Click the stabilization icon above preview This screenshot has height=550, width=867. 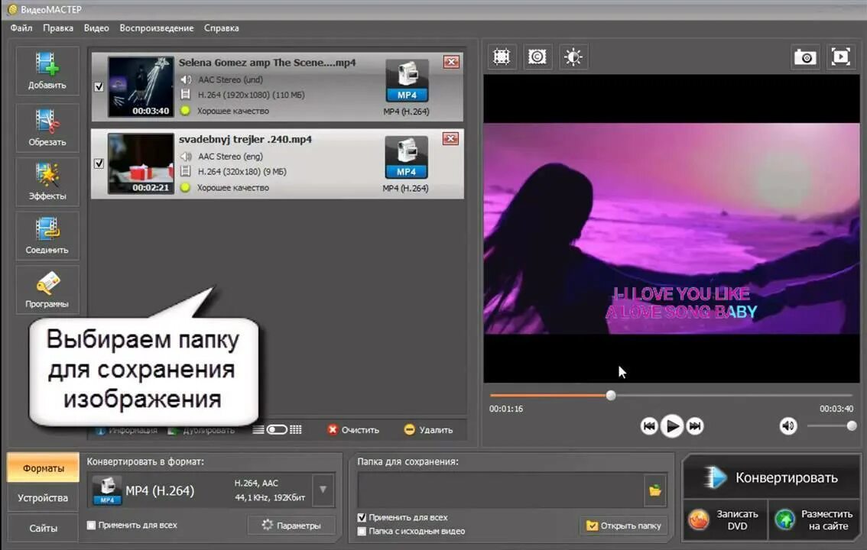click(537, 57)
